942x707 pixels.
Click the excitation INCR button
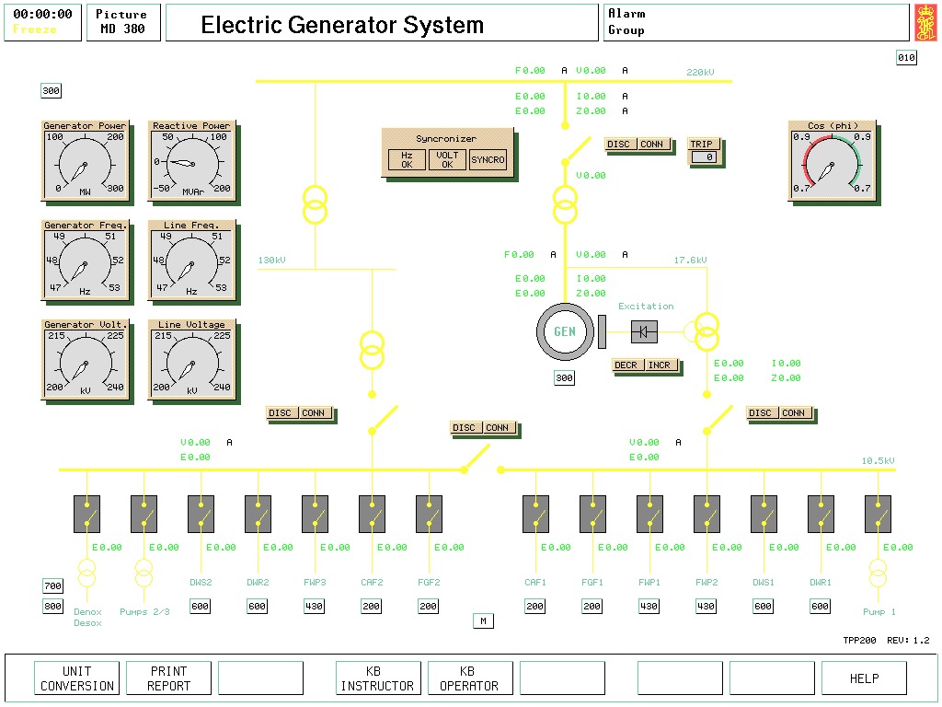coord(660,365)
